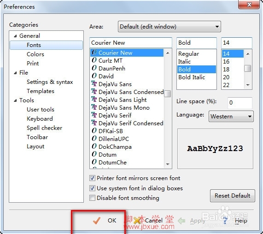The image size is (263, 234).
Task: Choose Bold in the style list
Action: tap(197, 69)
